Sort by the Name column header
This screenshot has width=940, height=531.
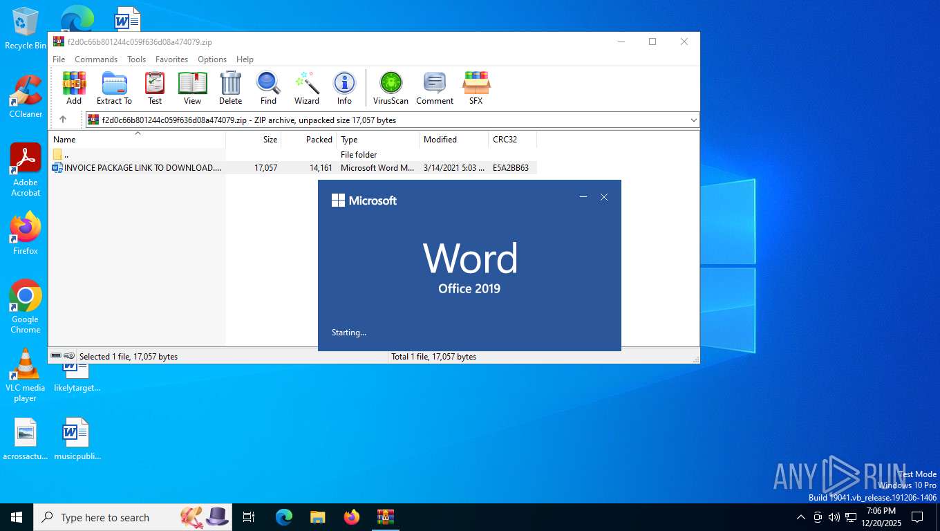pos(137,139)
